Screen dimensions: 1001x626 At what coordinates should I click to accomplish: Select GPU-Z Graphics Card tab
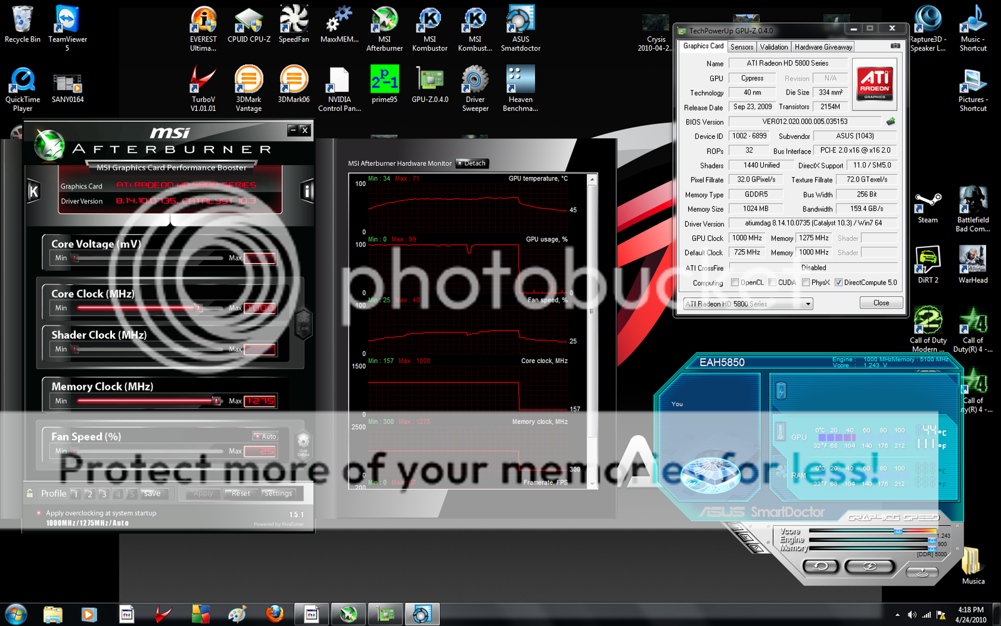(x=703, y=46)
